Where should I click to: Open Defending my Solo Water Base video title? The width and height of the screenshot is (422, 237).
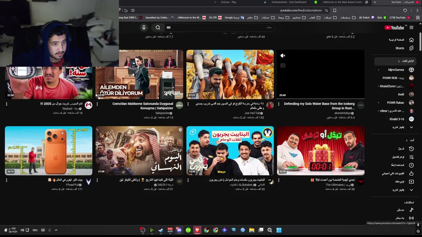tap(319, 106)
